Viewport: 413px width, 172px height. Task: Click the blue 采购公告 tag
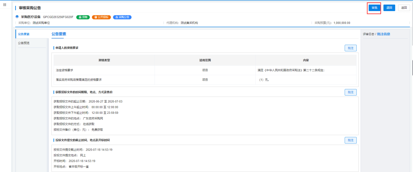pyautogui.click(x=122, y=17)
